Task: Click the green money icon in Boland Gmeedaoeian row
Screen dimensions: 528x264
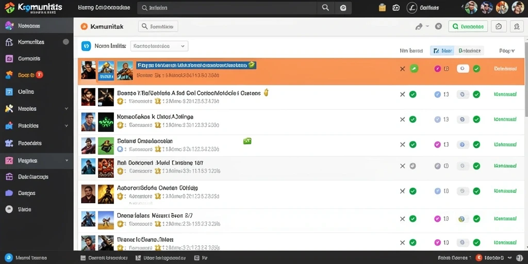Action: pos(247,141)
